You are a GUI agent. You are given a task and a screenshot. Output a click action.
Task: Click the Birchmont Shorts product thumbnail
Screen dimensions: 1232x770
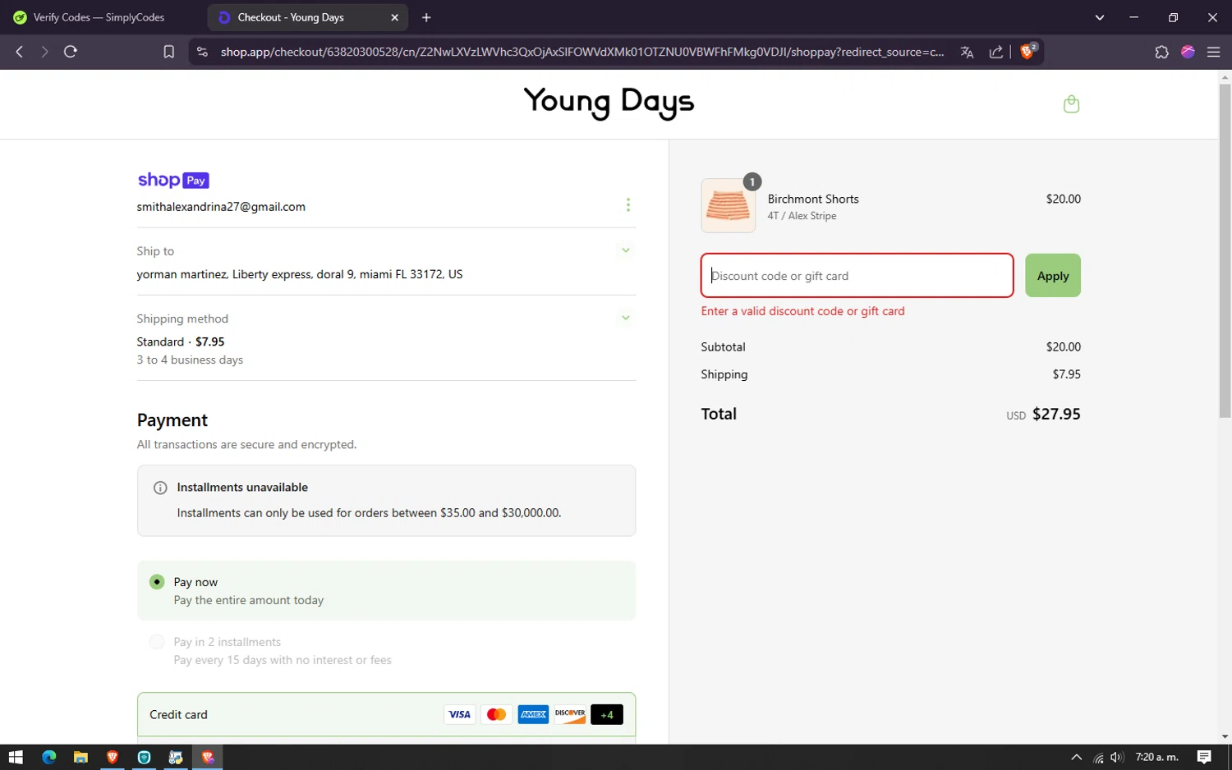coord(728,205)
